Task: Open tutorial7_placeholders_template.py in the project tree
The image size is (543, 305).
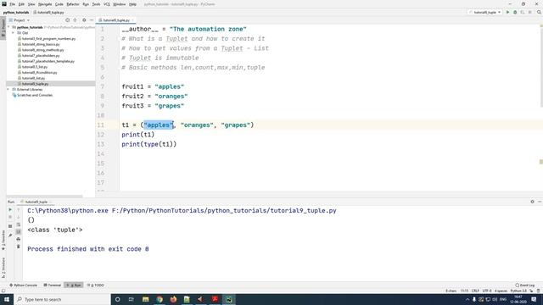Action: [x=48, y=61]
